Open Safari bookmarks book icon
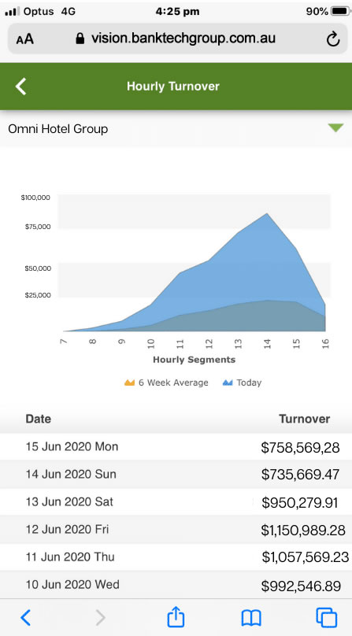Viewport: 352px width, 636px height. pyautogui.click(x=251, y=618)
